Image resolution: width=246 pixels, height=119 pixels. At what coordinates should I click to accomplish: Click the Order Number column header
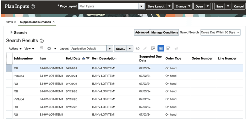(202, 58)
